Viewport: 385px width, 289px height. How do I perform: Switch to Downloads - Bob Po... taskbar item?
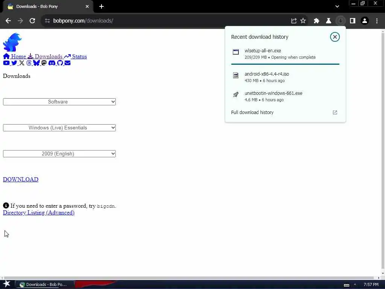tap(44, 284)
